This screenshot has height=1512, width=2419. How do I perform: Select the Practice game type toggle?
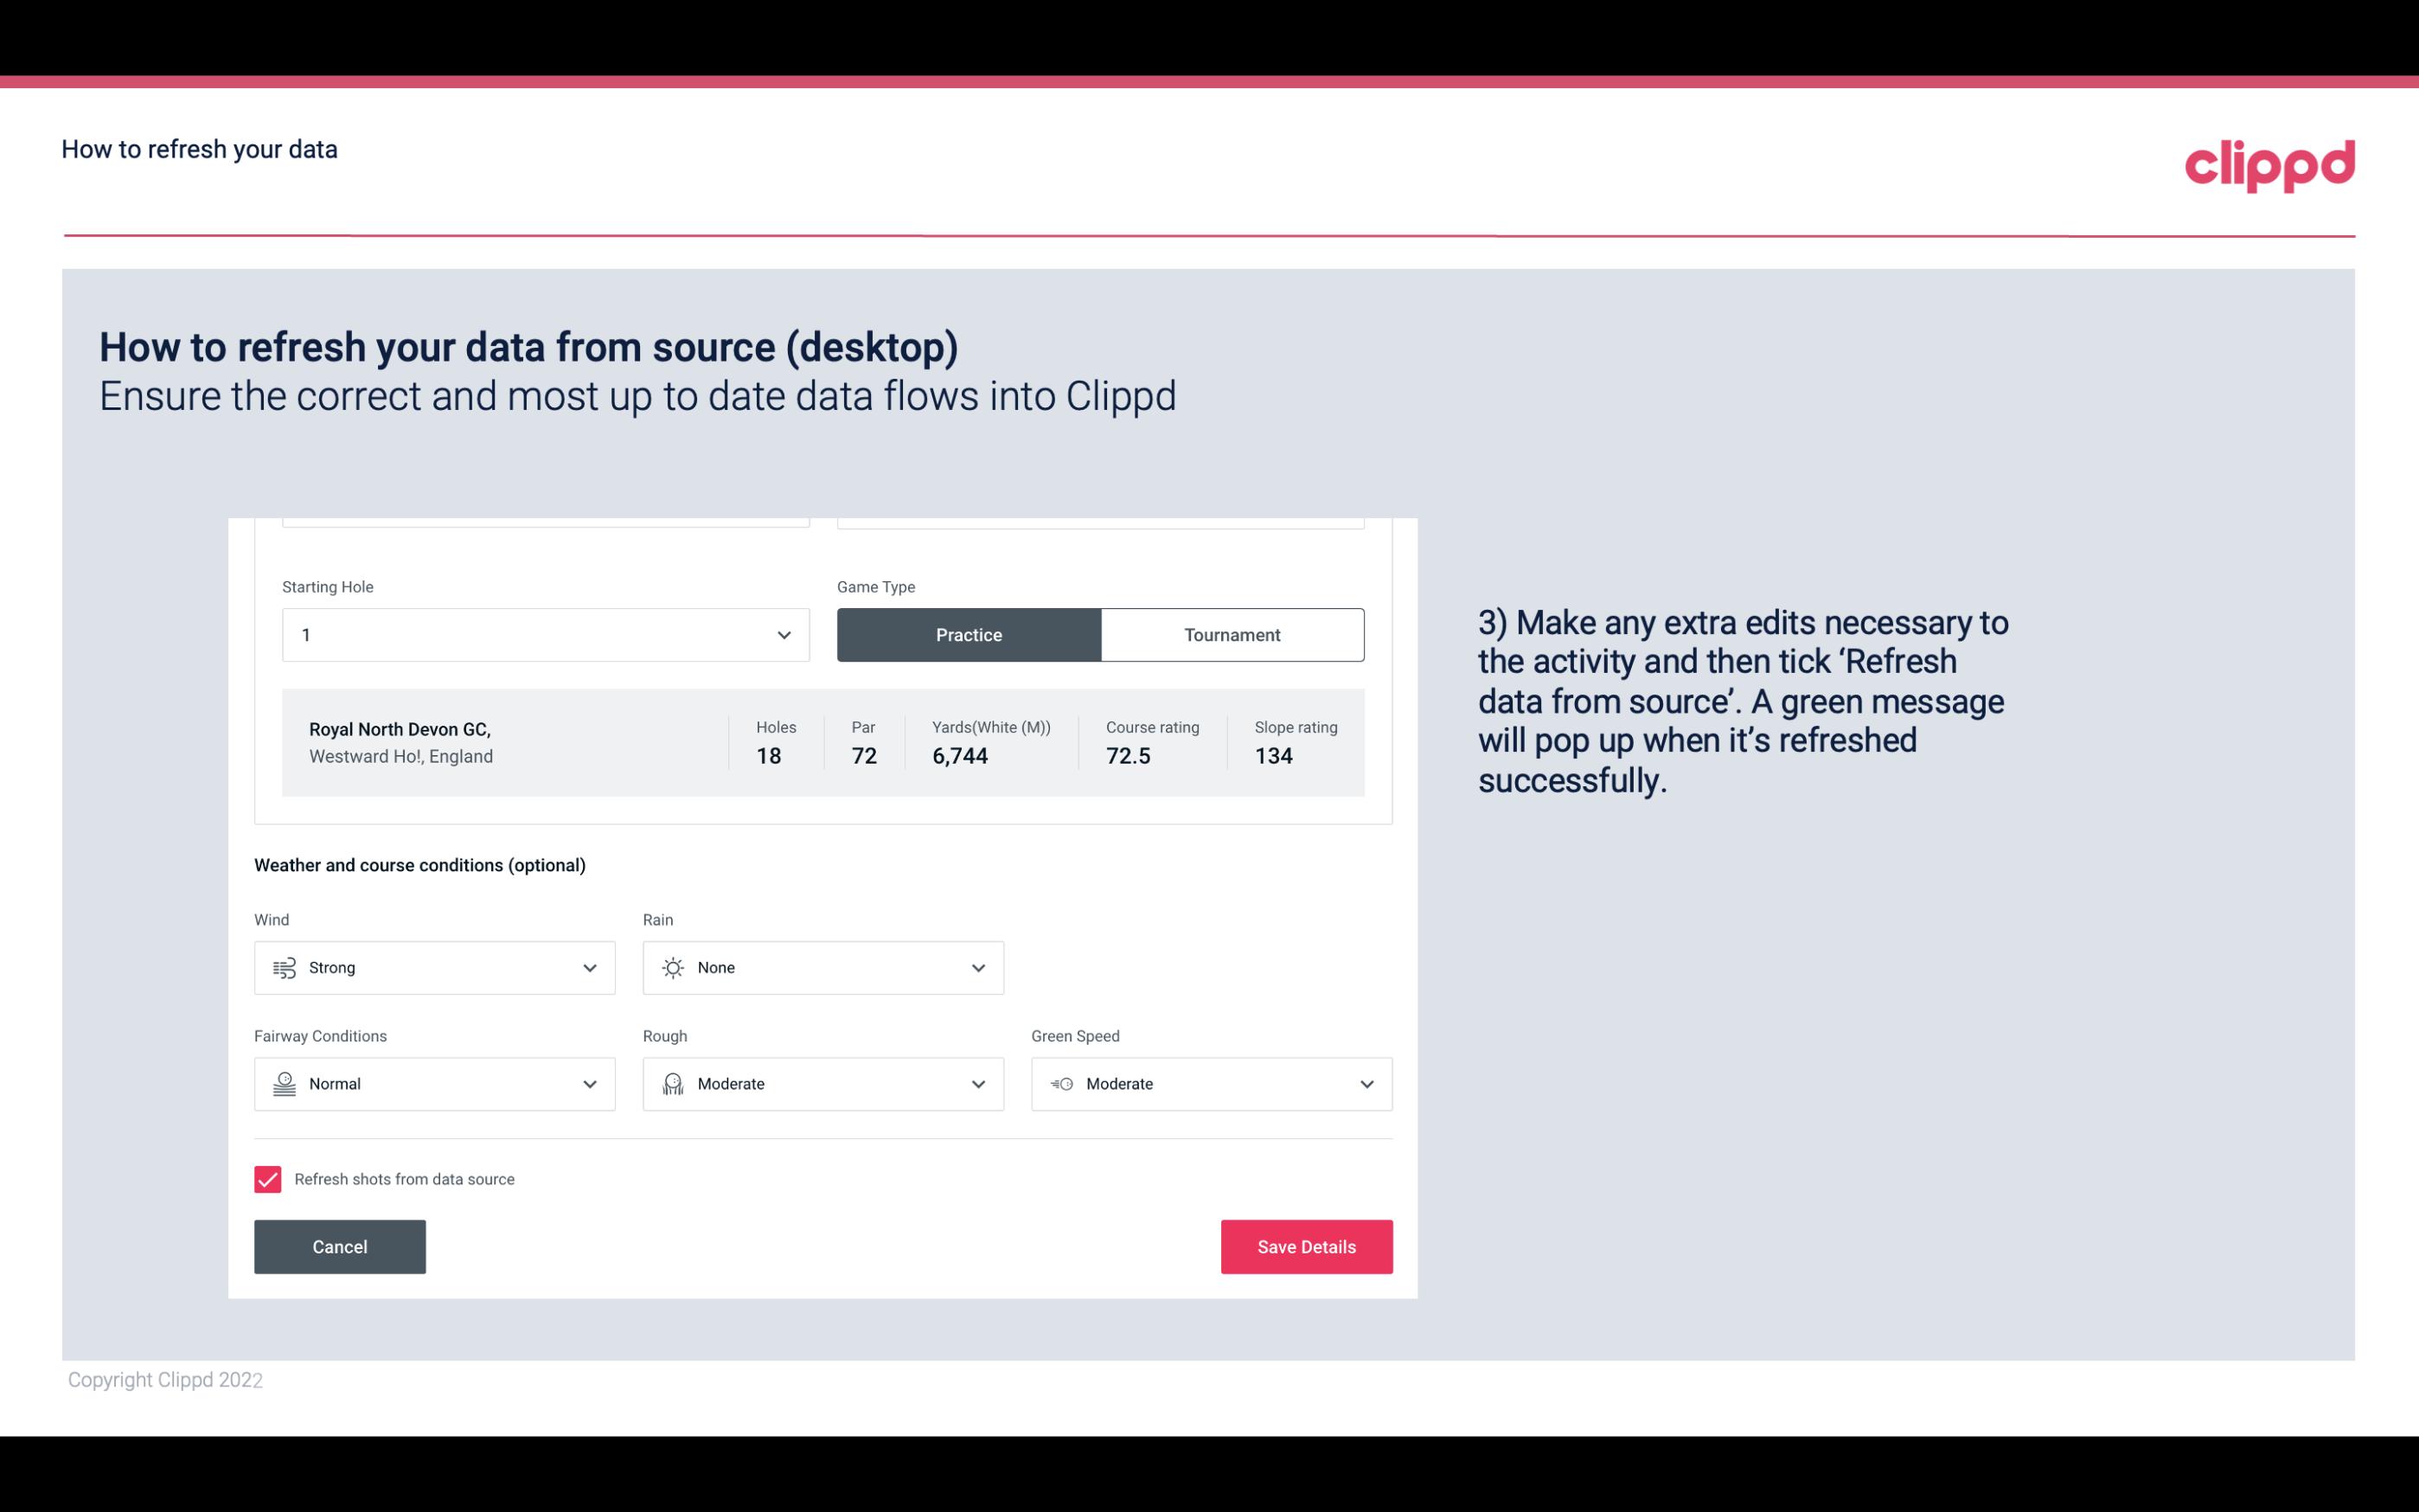(969, 634)
